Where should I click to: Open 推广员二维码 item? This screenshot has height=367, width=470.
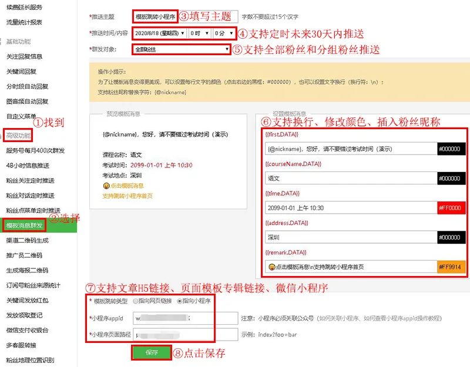click(24, 255)
